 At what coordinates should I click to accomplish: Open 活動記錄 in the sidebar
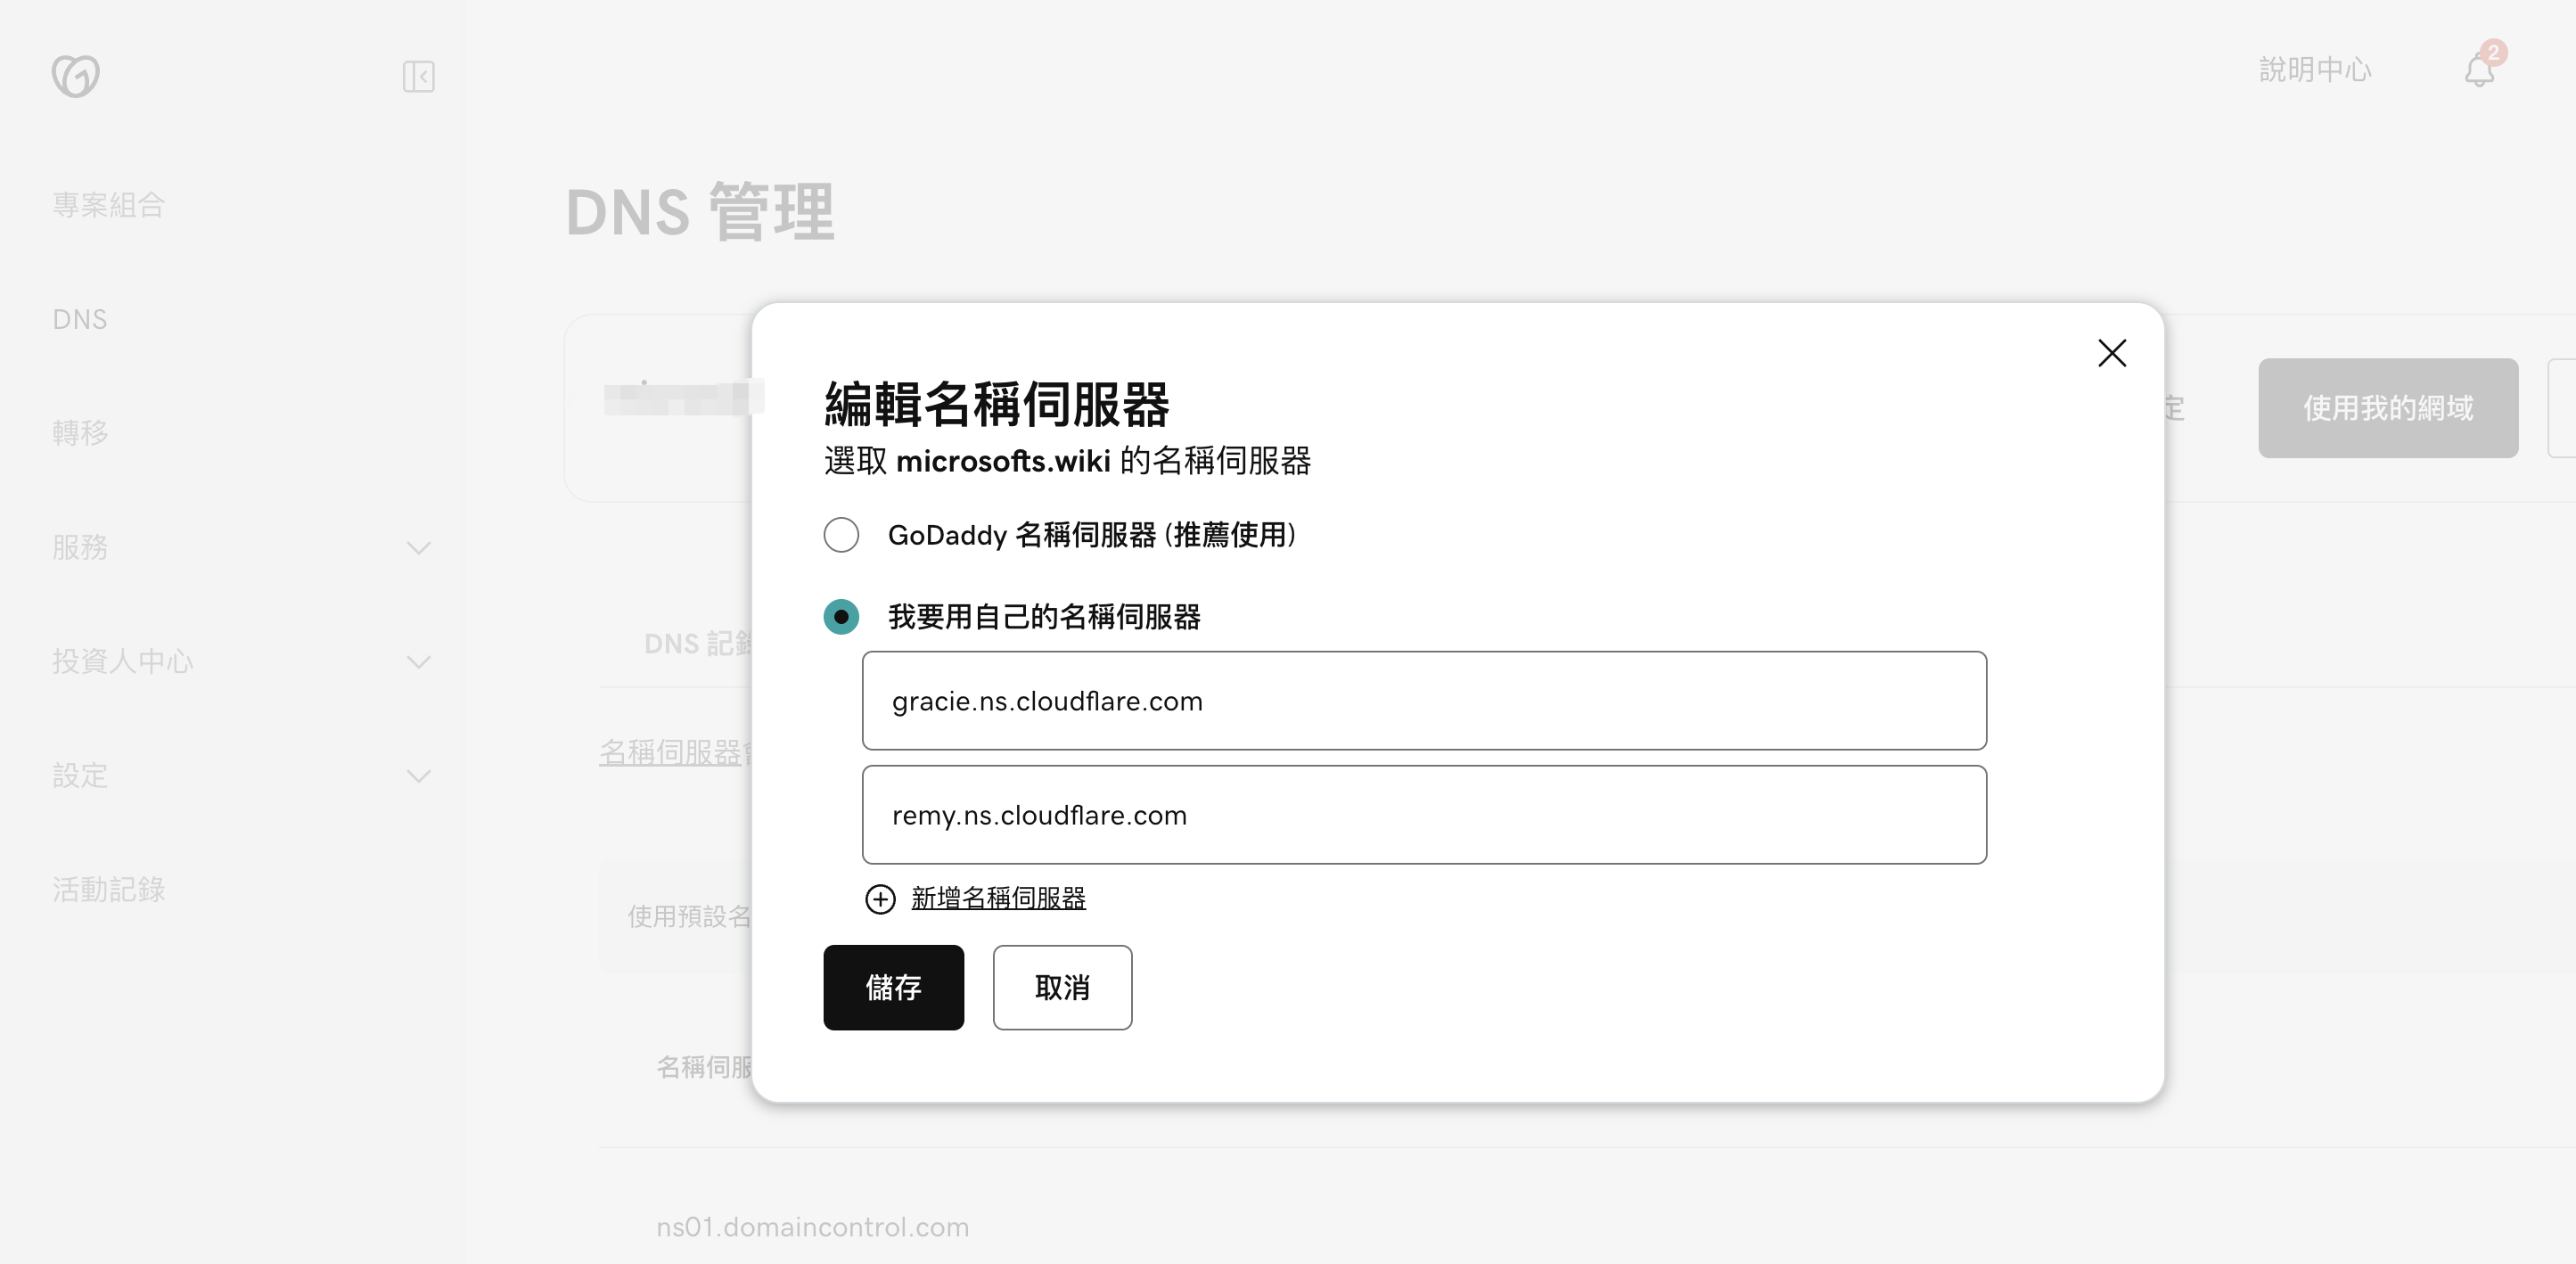108,889
